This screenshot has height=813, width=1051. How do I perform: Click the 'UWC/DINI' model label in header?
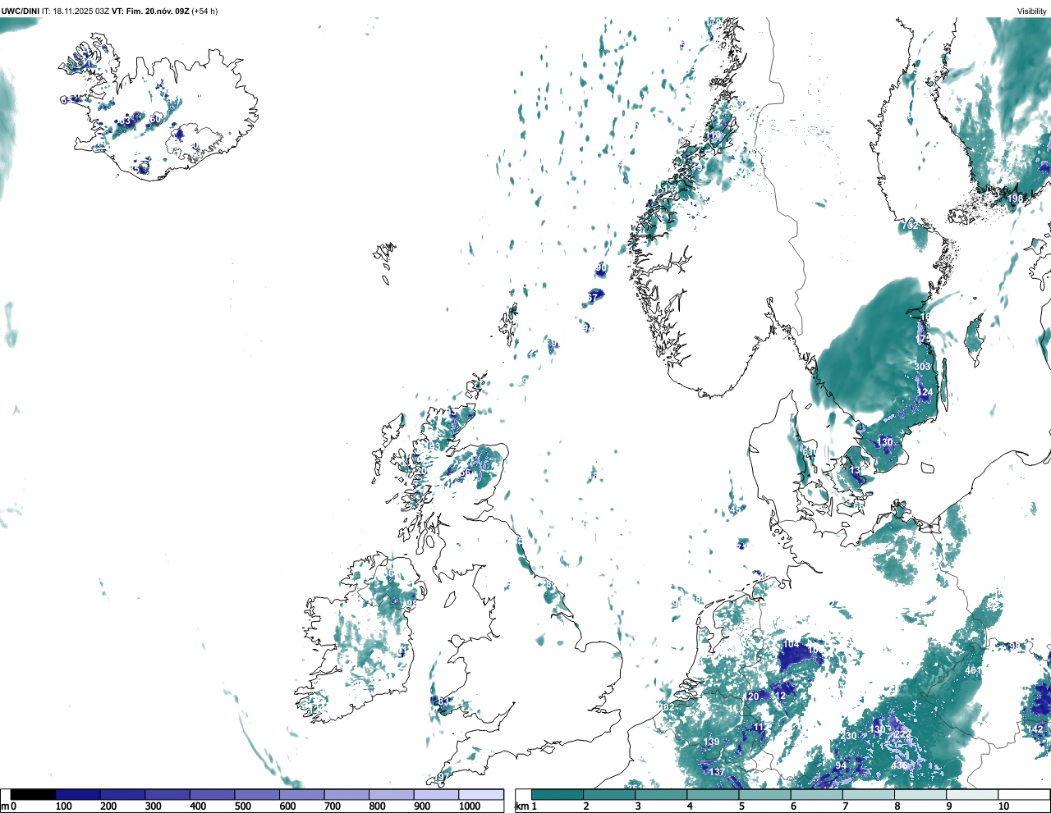[x=20, y=11]
